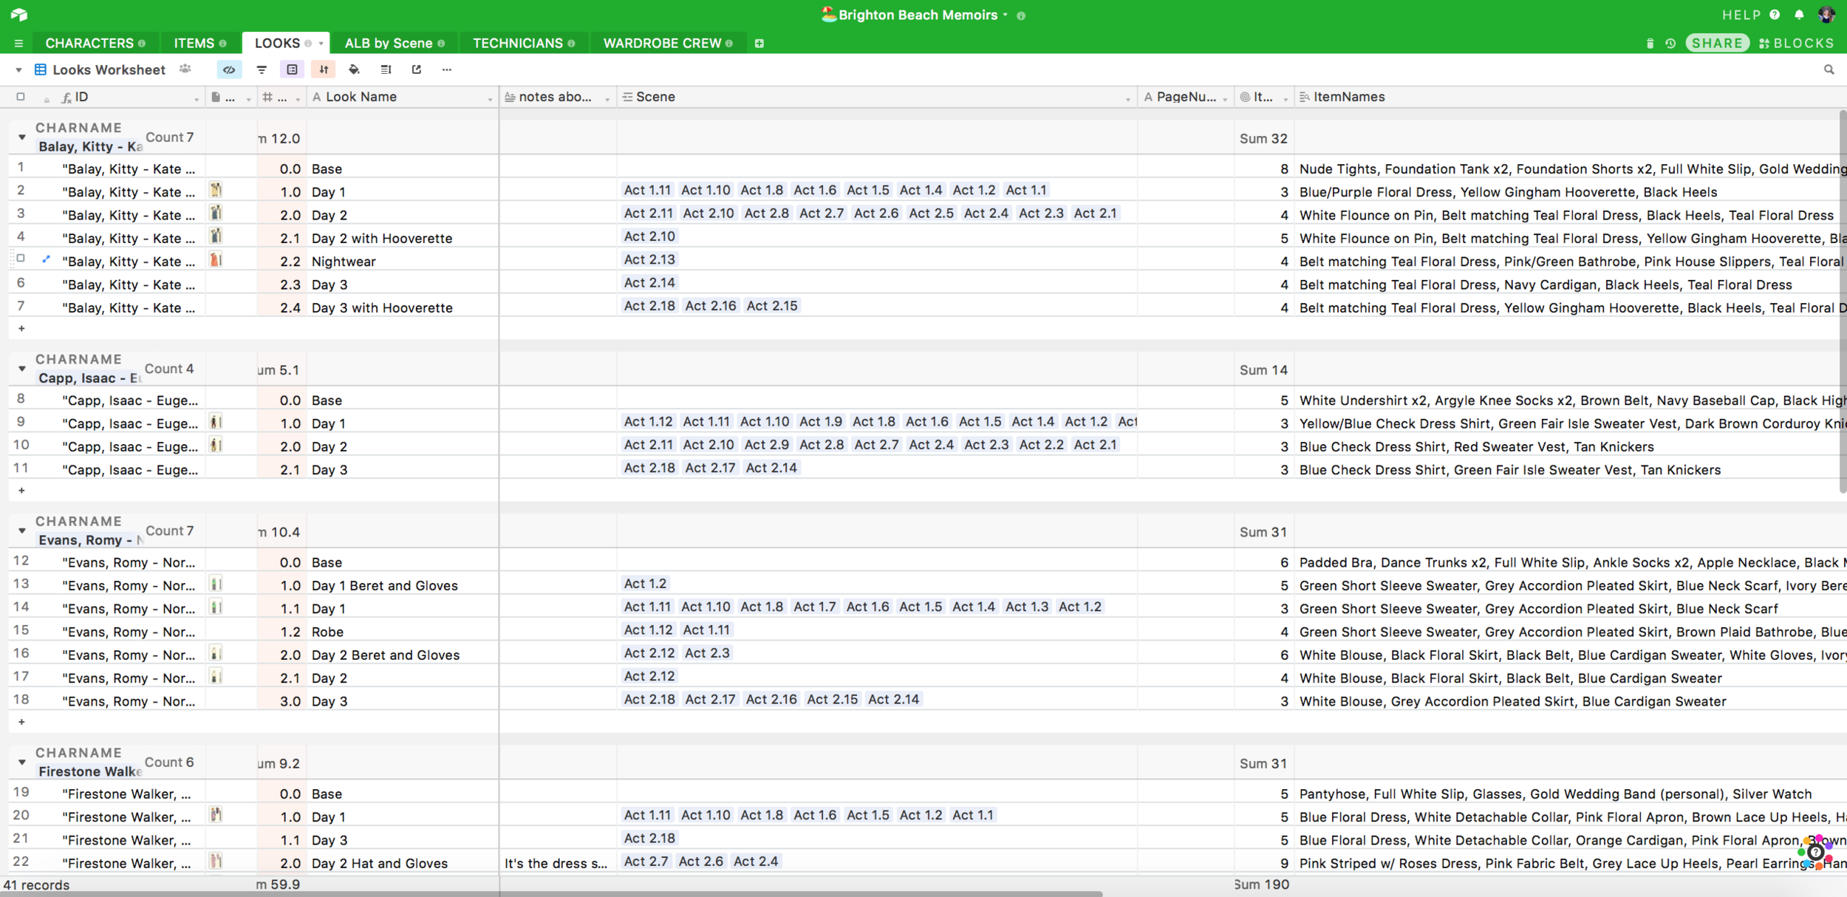
Task: Open the sort settings
Action: 324,69
